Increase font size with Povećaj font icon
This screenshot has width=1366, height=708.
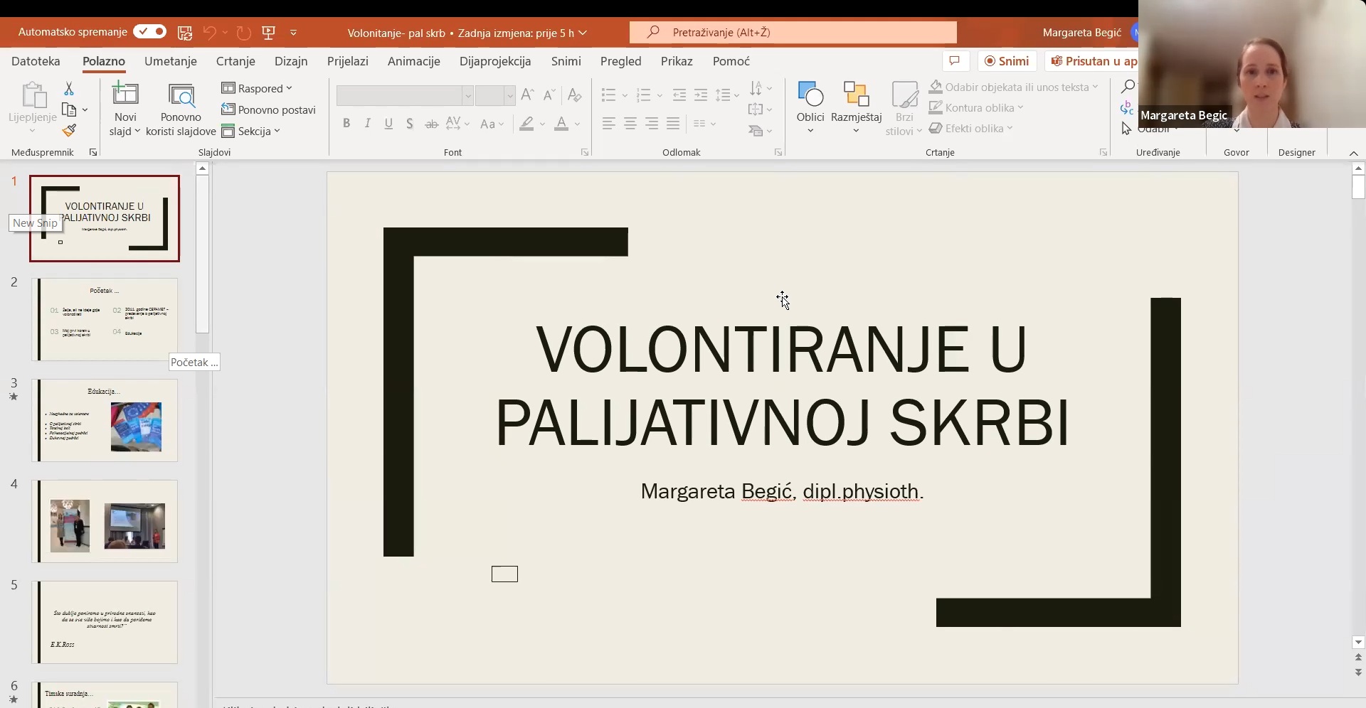click(x=527, y=95)
